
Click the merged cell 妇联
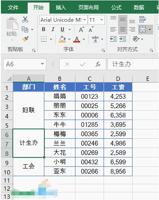29,110
